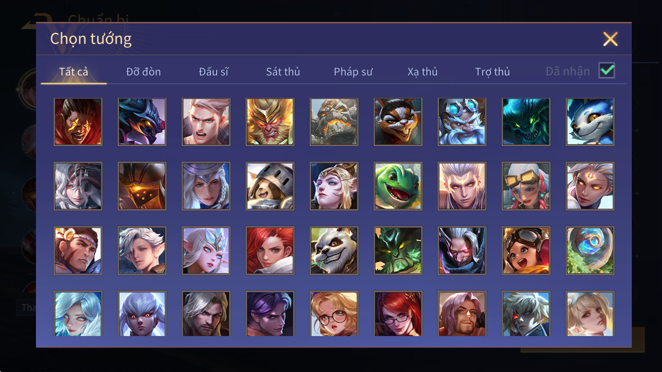Viewport: 662px width, 372px height.
Task: Select the golden monkey king hero portrait
Action: click(x=270, y=122)
